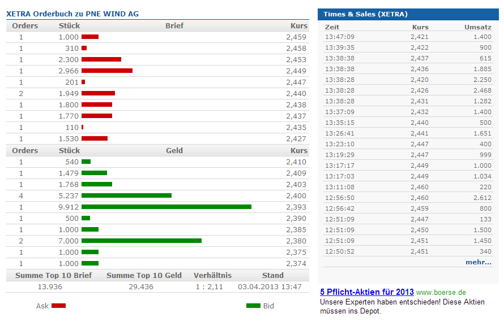Click the 'Brief' column header
Viewport: 504px width, 322px height.
[x=174, y=25]
